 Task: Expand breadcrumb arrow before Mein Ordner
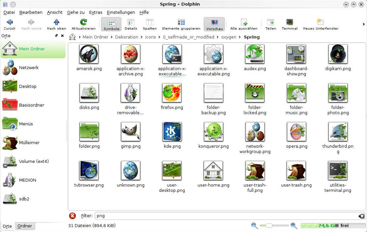click(80, 37)
